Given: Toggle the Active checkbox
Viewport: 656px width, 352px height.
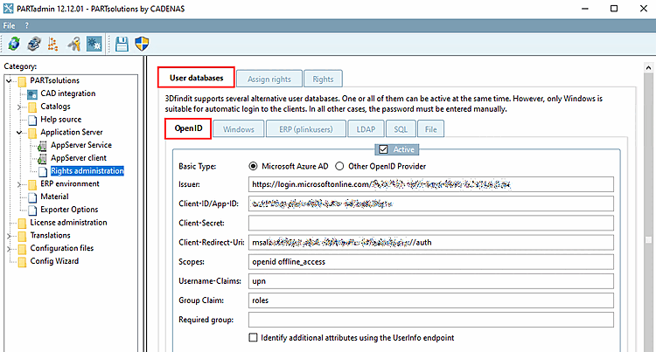Looking at the screenshot, I should pyautogui.click(x=383, y=149).
